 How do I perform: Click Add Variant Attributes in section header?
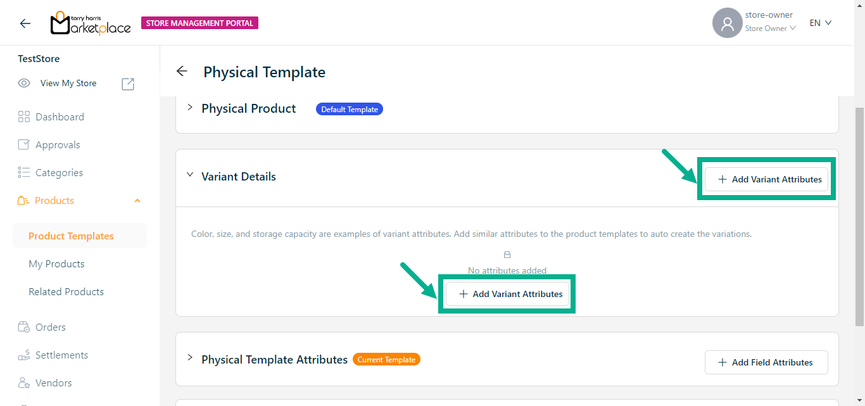point(766,179)
